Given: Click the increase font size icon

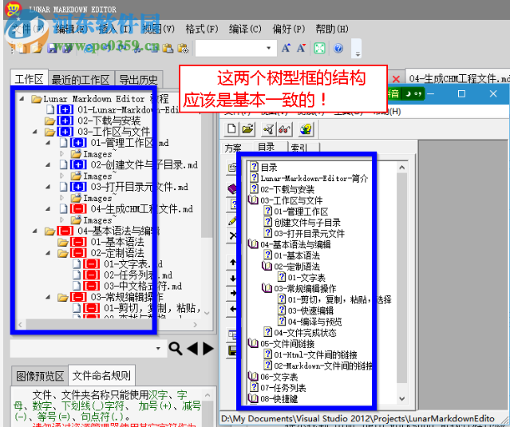Looking at the screenshot, I should click(x=286, y=48).
